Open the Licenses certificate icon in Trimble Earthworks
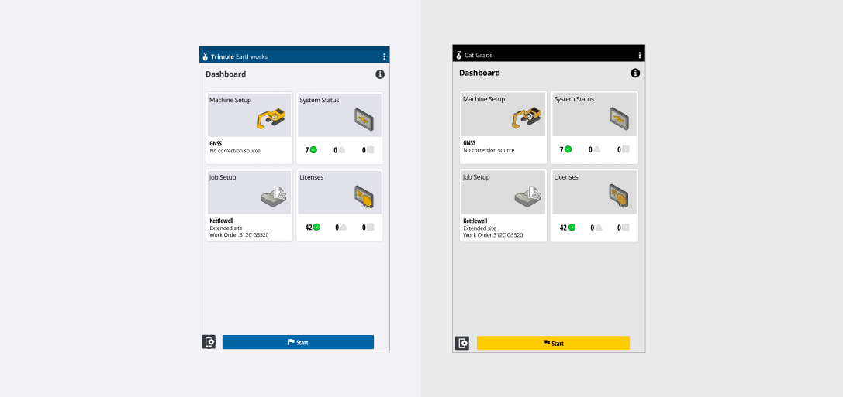843x397 pixels. [x=364, y=197]
